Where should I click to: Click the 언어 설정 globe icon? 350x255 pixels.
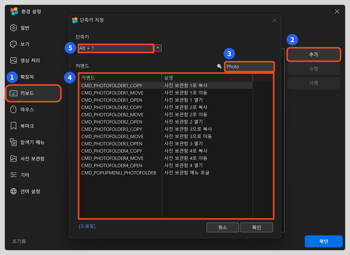click(x=13, y=191)
